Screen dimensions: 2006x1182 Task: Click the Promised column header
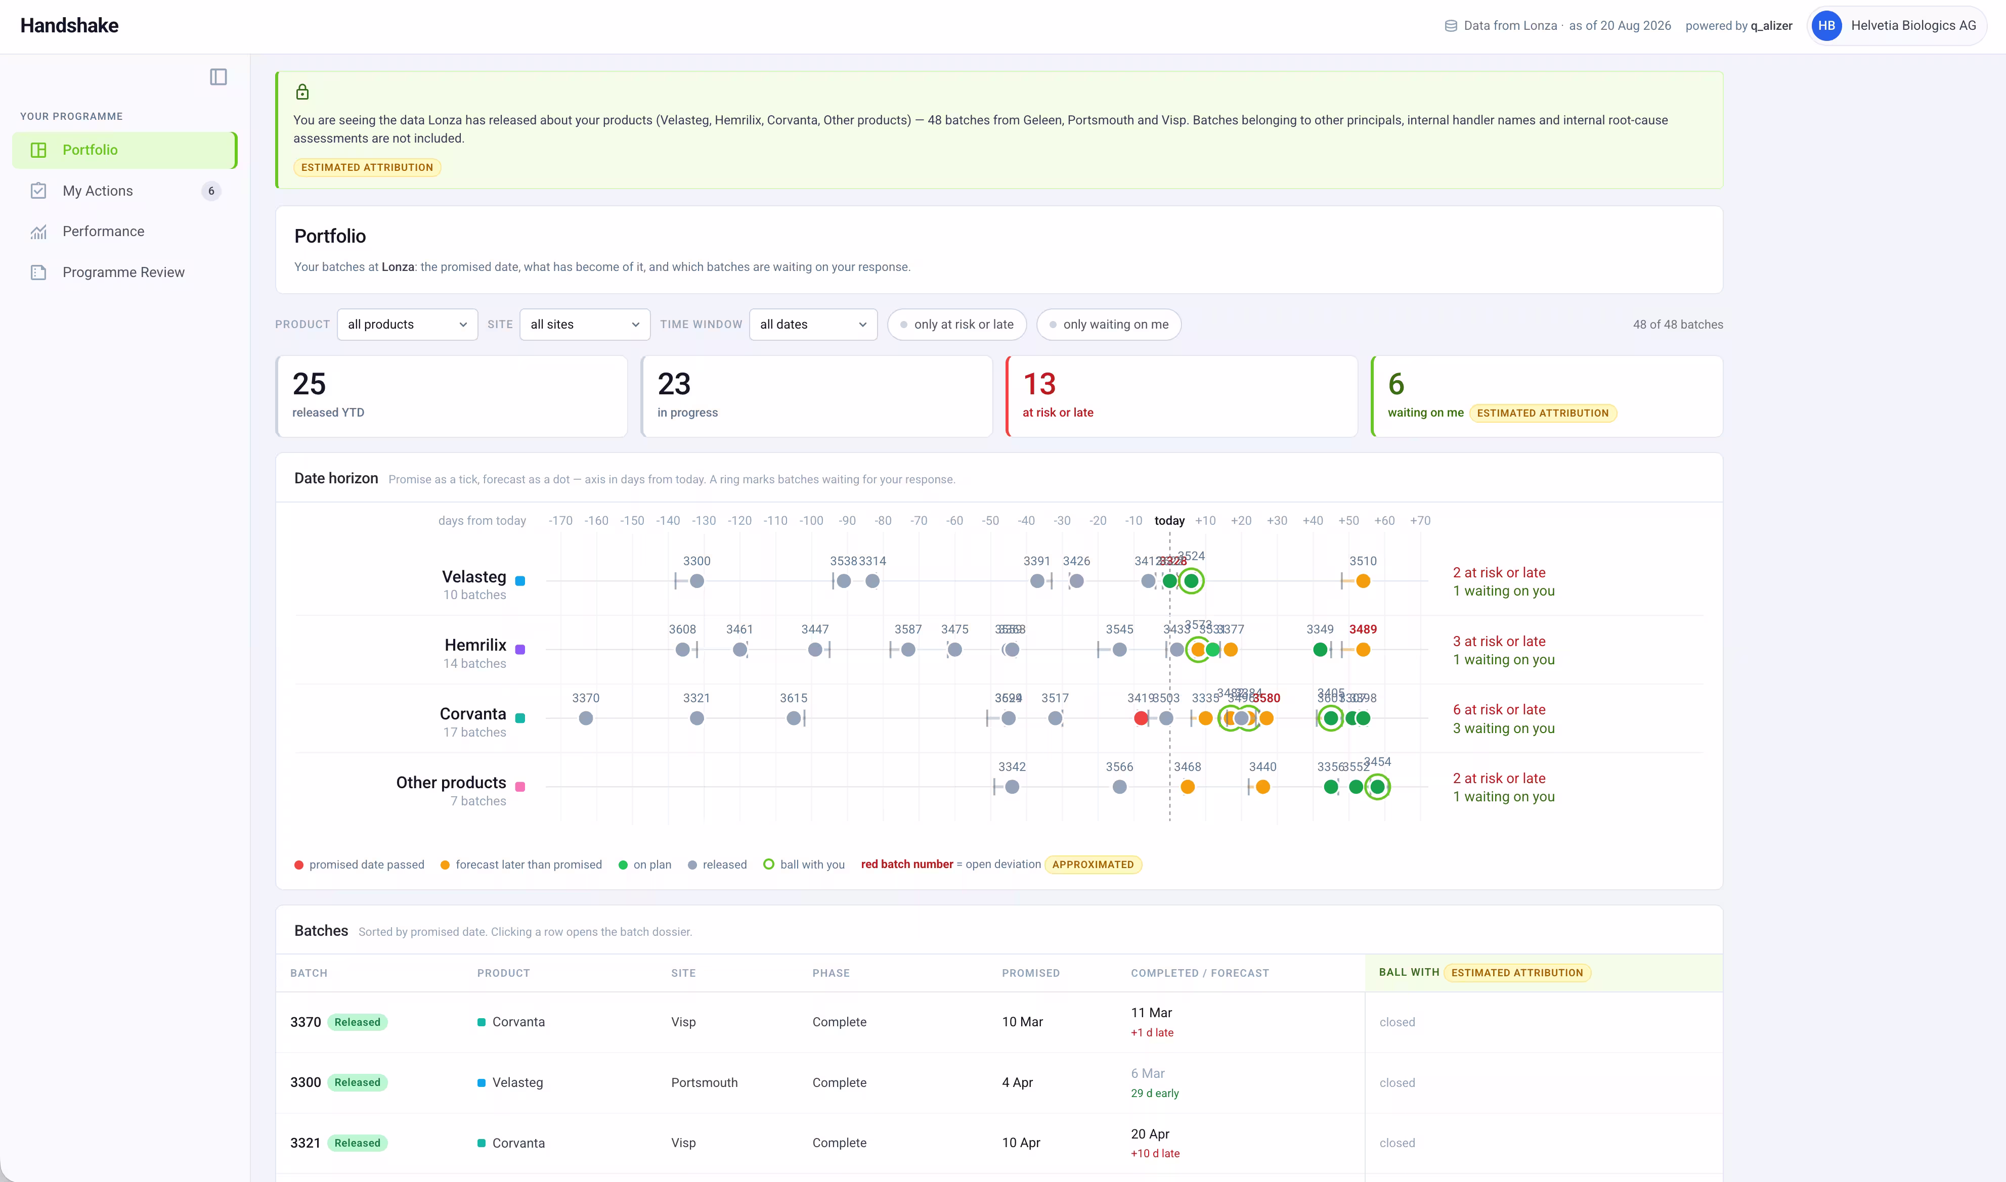1031,973
